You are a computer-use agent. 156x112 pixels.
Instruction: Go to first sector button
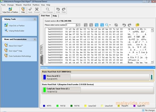pos(86,25)
